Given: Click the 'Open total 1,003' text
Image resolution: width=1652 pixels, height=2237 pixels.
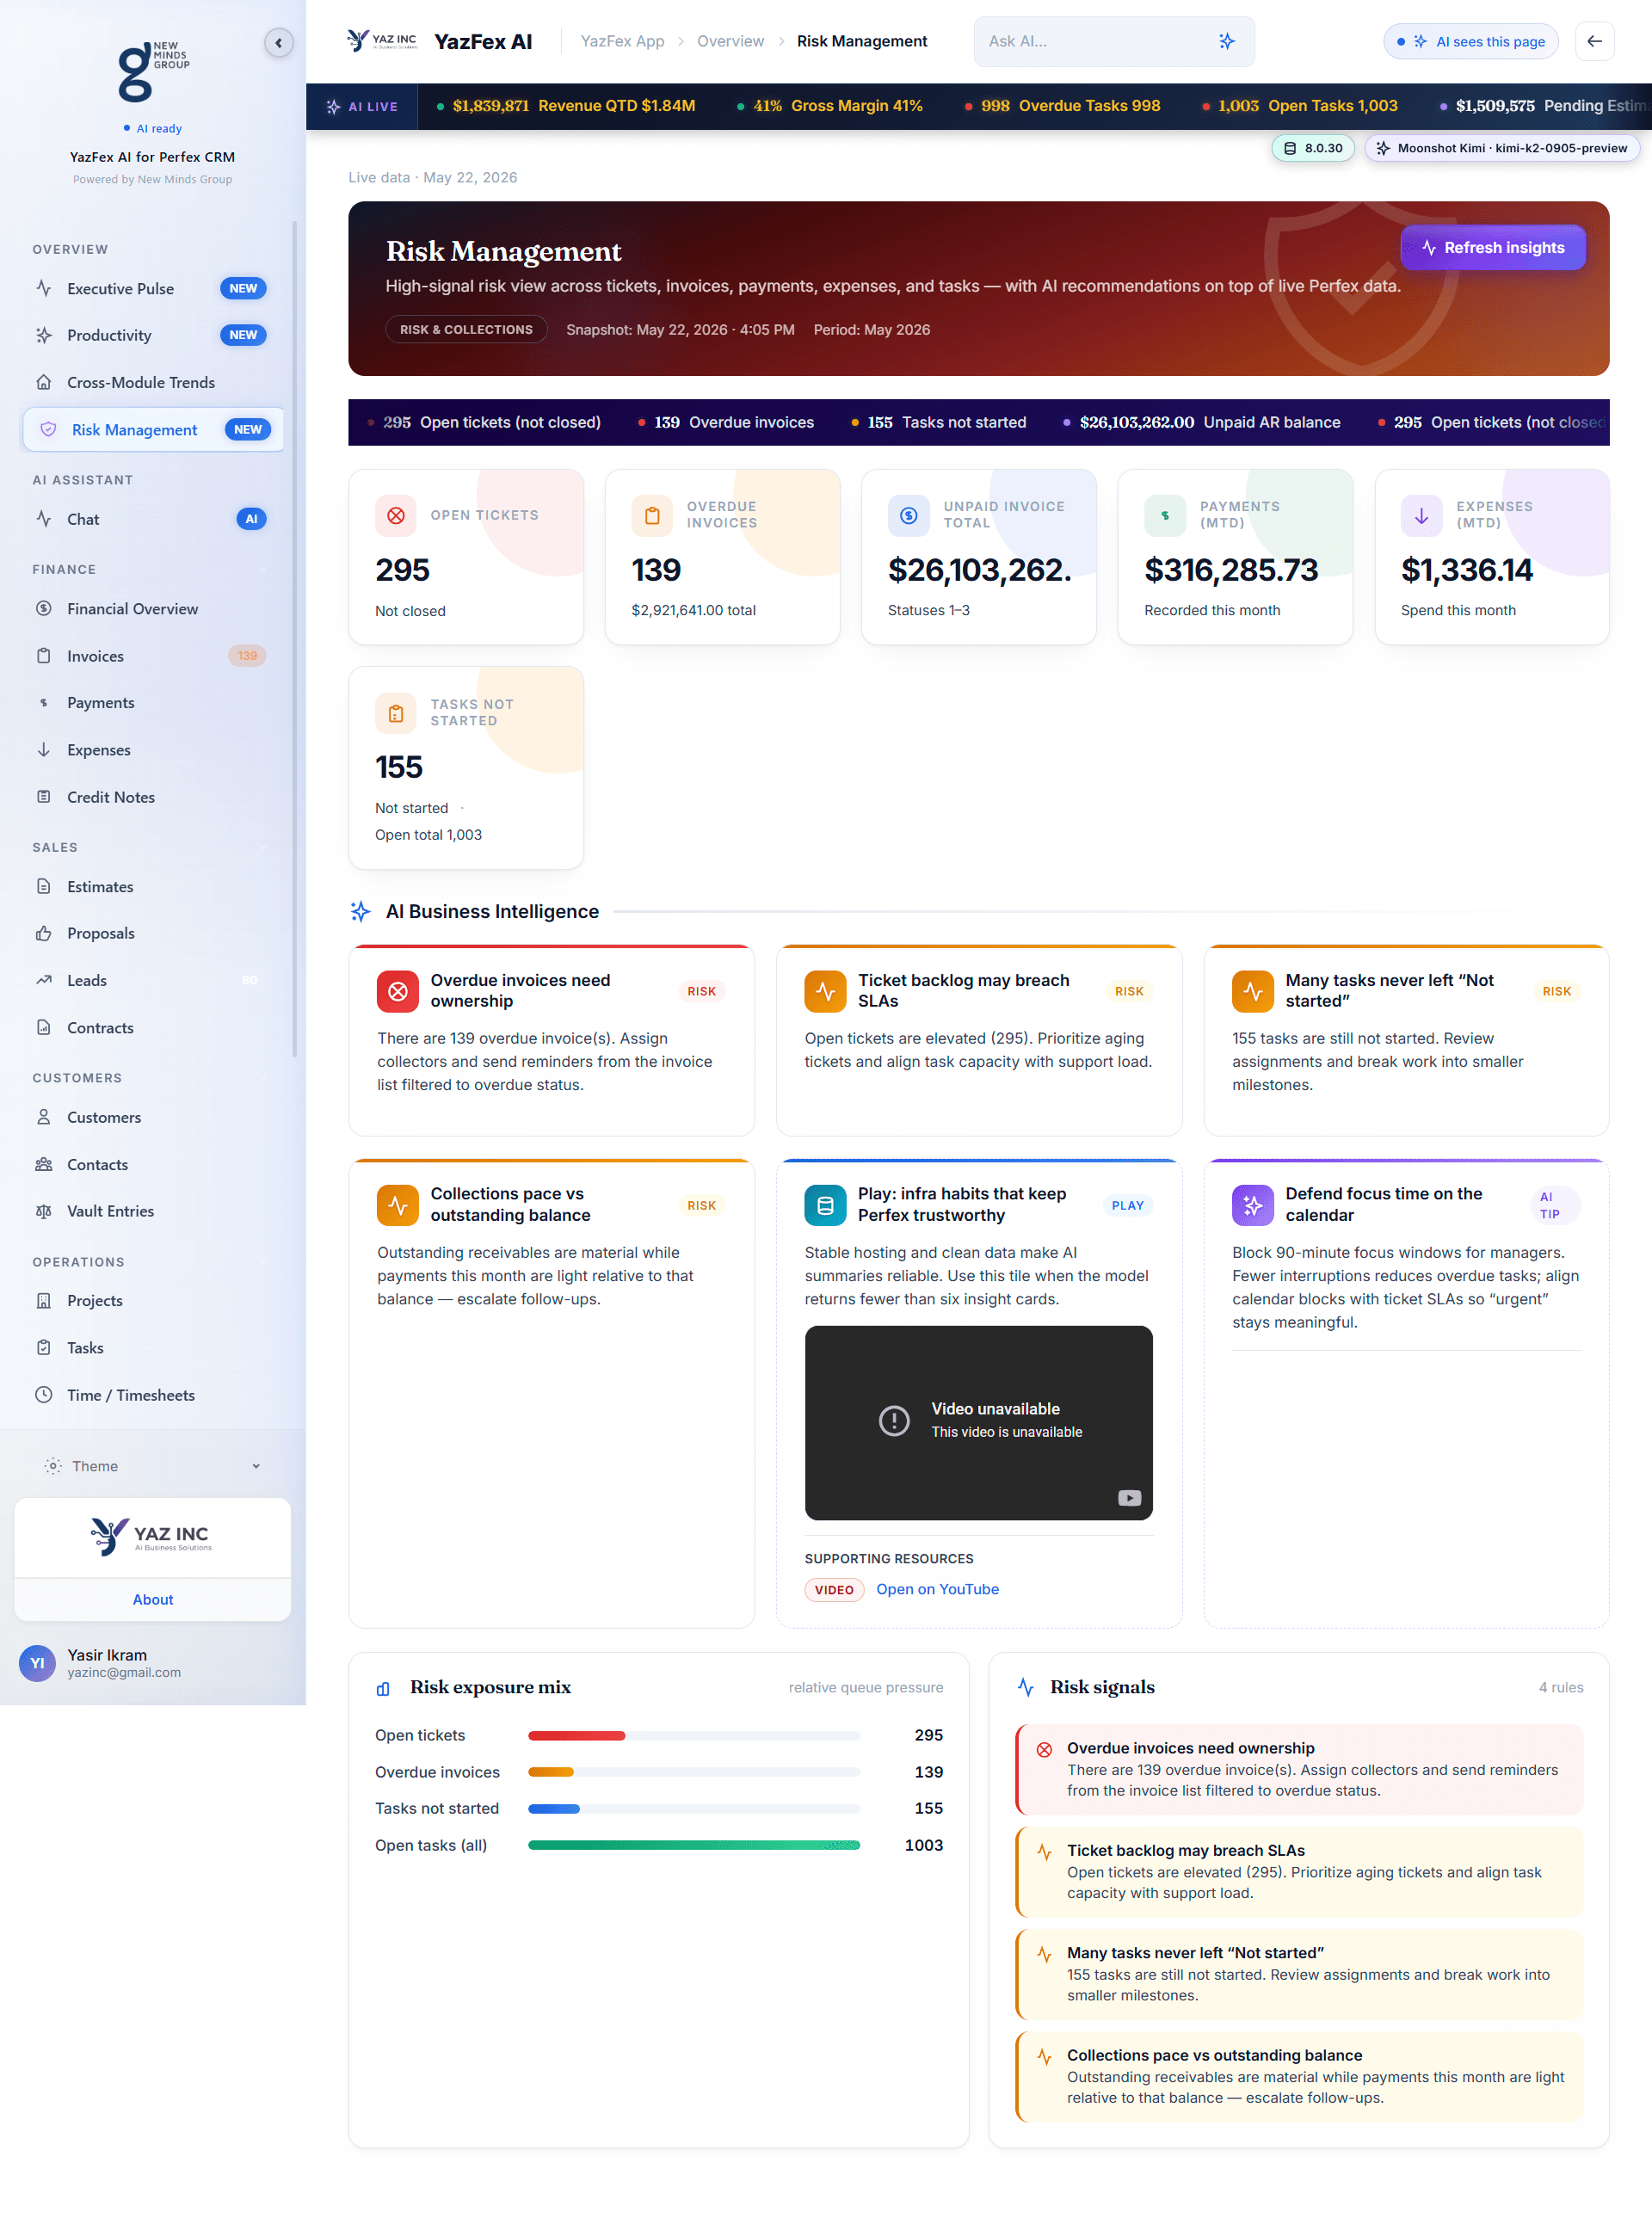Looking at the screenshot, I should (x=428, y=834).
